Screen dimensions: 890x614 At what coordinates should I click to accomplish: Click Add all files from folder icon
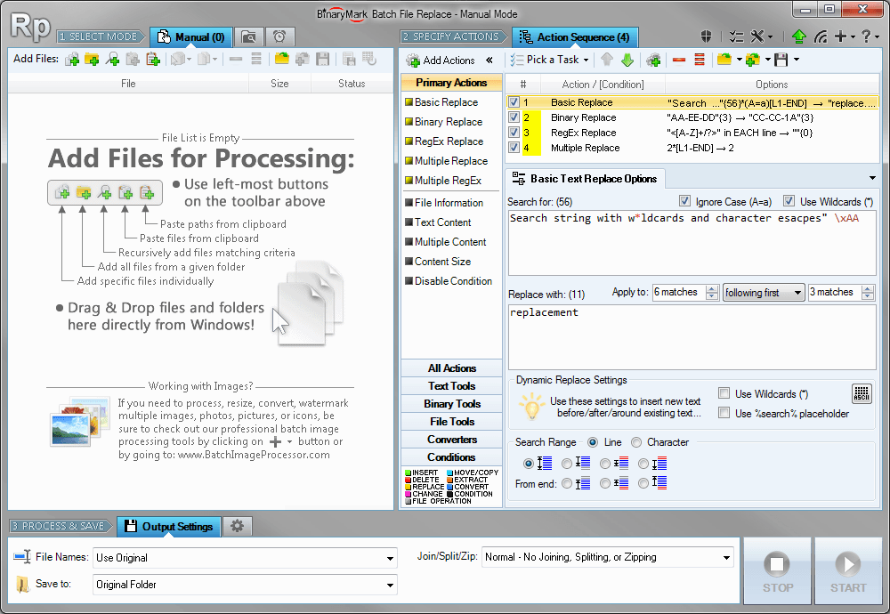pos(92,59)
